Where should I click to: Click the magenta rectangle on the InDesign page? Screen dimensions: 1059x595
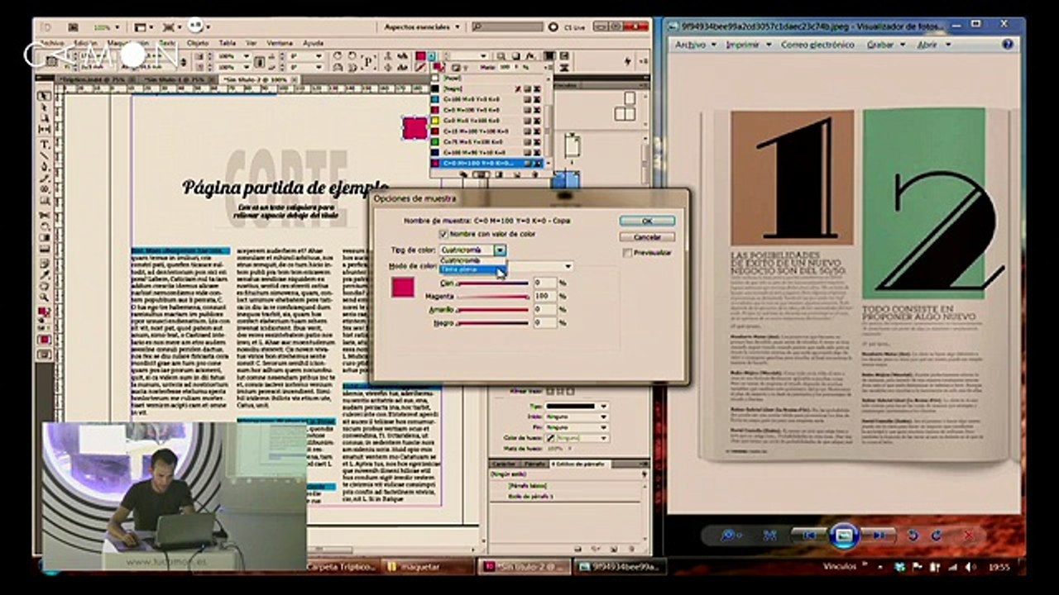tap(414, 128)
